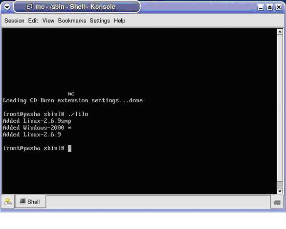Click the scrollbar down arrow
The height and width of the screenshot is (229, 286).
280,191
